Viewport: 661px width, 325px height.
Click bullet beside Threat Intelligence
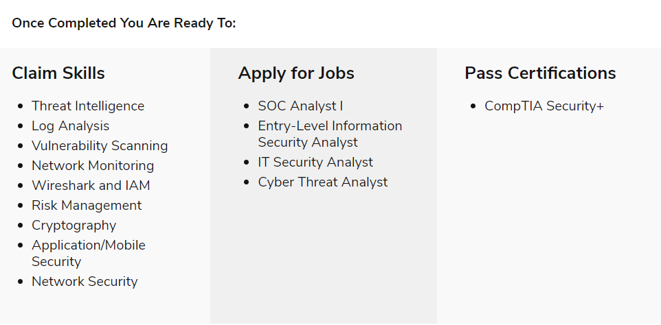tap(21, 106)
